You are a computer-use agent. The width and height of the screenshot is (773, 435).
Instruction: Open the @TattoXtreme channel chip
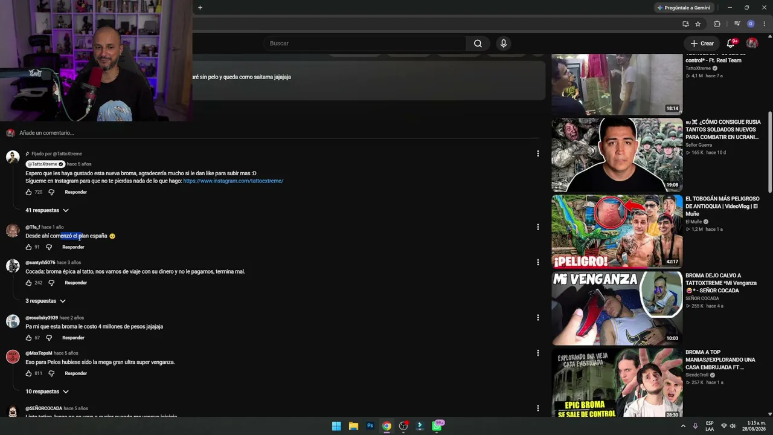tap(45, 164)
